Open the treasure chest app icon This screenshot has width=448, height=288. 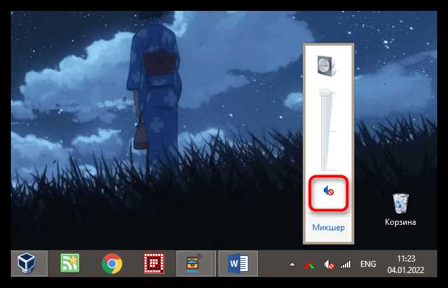pyautogui.click(x=194, y=264)
